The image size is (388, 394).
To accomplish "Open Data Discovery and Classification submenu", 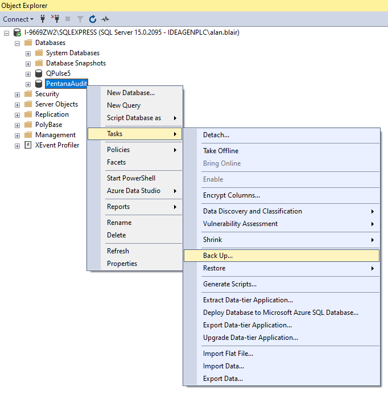I will click(x=282, y=211).
